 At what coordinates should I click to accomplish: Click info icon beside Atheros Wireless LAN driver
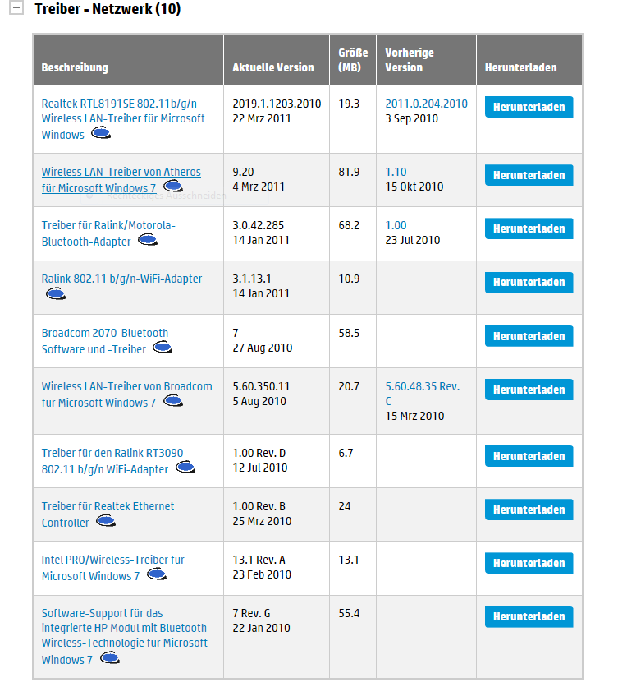pyautogui.click(x=173, y=187)
